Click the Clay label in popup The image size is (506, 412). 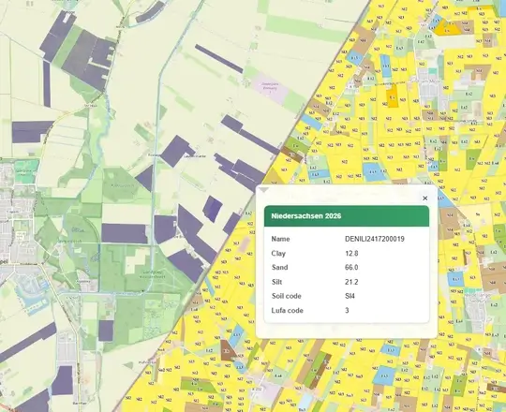point(278,254)
